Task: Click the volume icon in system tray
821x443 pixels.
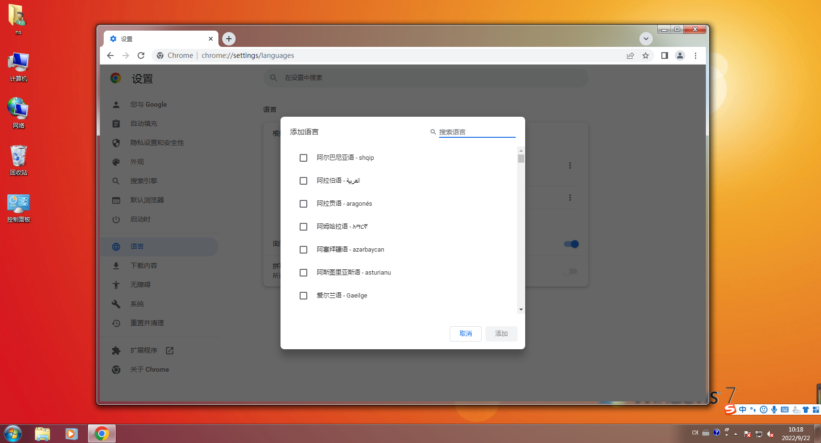Action: coord(770,434)
